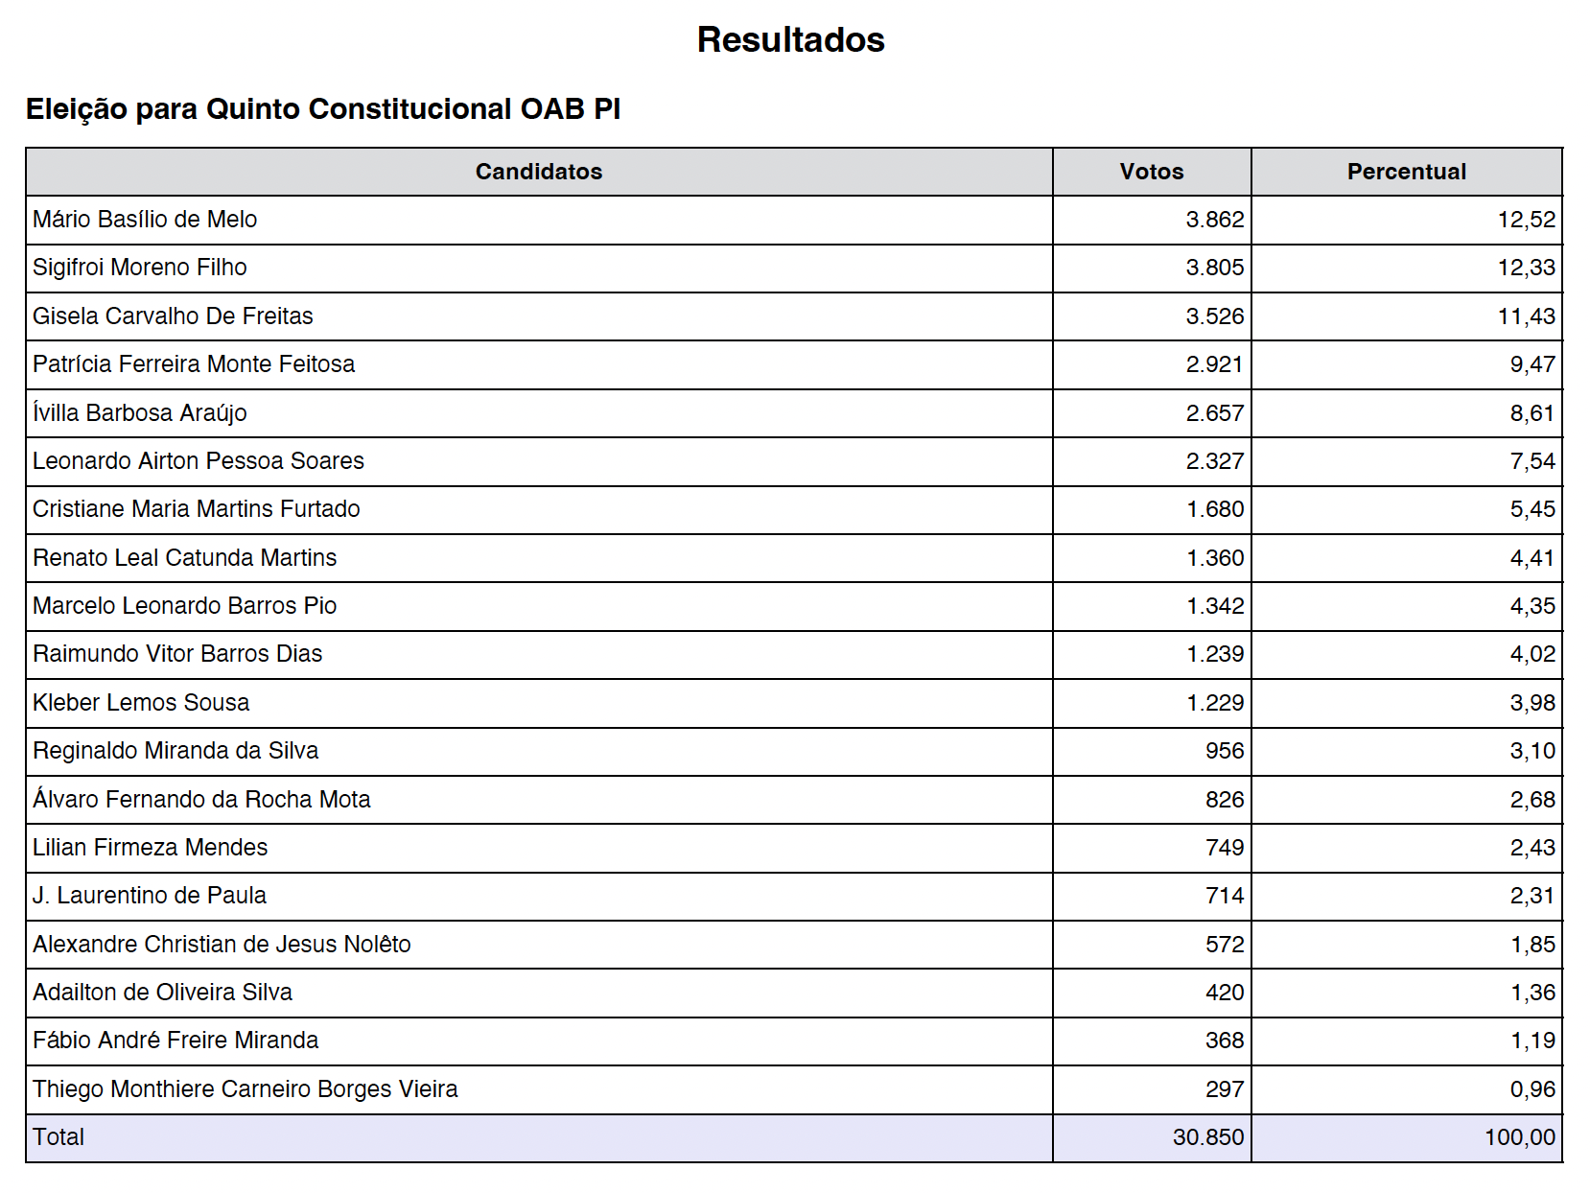Click the Percentual column header
Viewport: 1590px width, 1193px height.
(1407, 172)
